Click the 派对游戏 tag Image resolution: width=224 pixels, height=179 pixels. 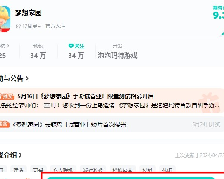[x=93, y=169]
